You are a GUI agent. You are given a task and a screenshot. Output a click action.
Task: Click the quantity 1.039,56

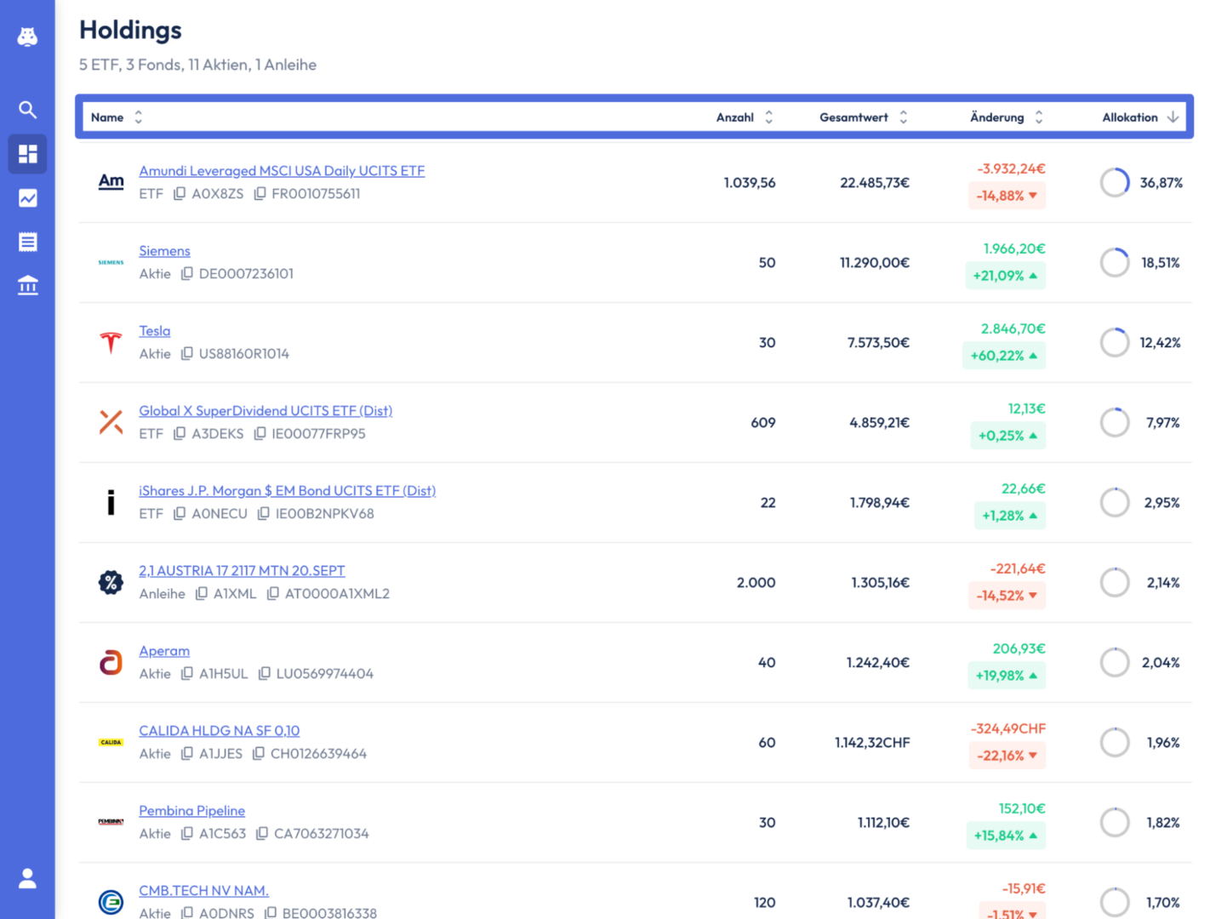pyautogui.click(x=750, y=183)
